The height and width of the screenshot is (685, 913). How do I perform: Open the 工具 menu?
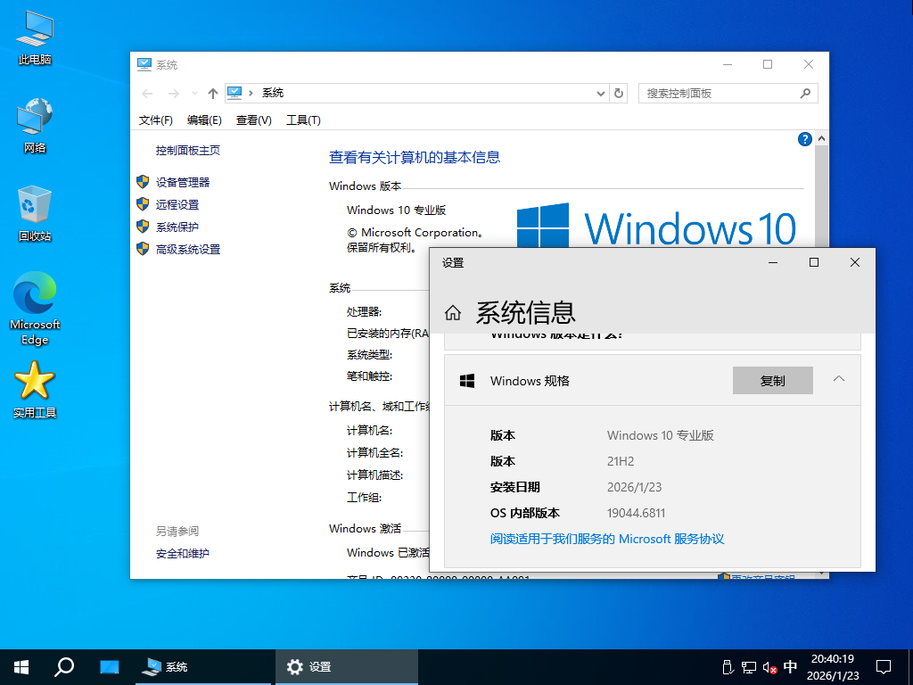(x=303, y=120)
